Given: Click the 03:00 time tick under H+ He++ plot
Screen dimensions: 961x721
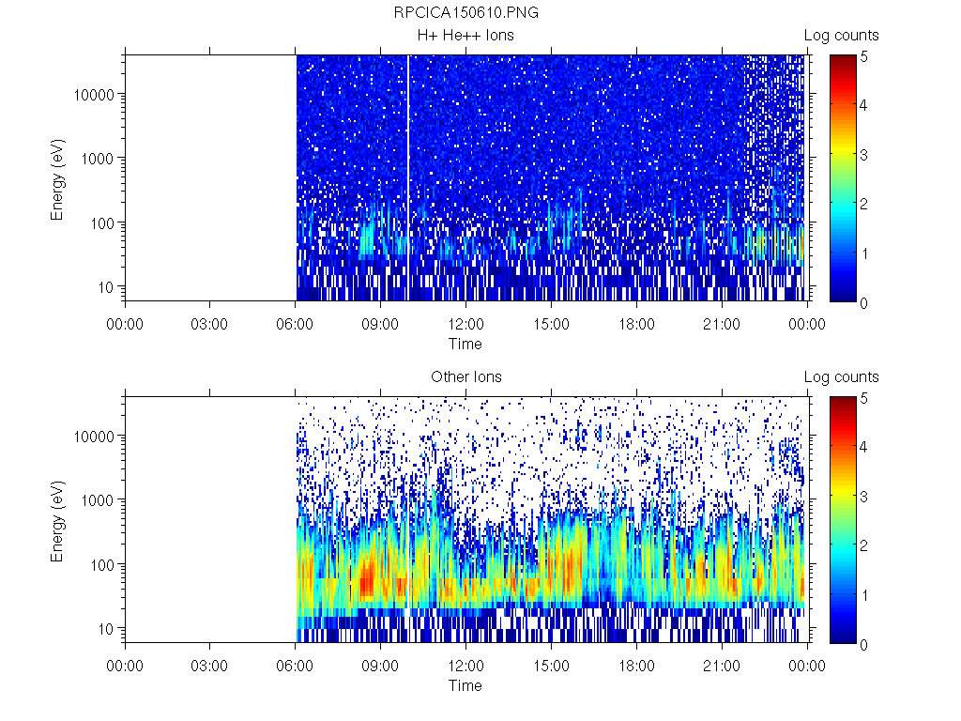Looking at the screenshot, I should click(x=209, y=324).
